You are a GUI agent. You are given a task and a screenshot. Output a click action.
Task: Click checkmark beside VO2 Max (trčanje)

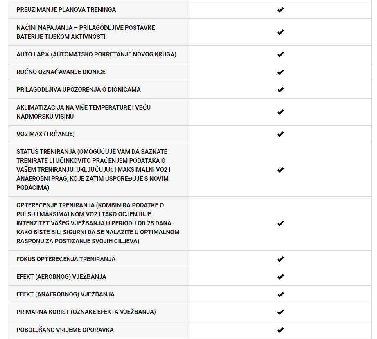pos(280,134)
